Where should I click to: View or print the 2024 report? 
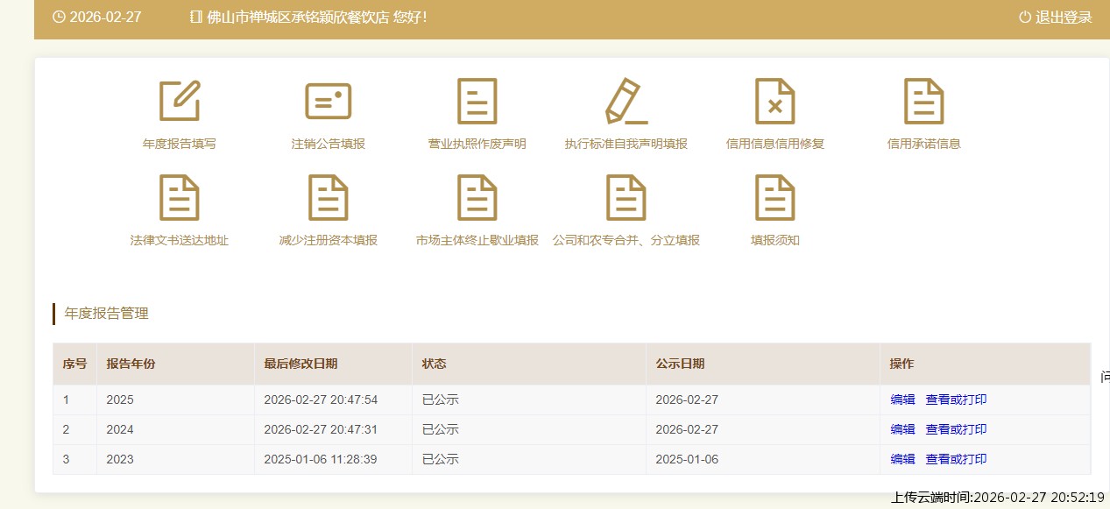click(956, 429)
